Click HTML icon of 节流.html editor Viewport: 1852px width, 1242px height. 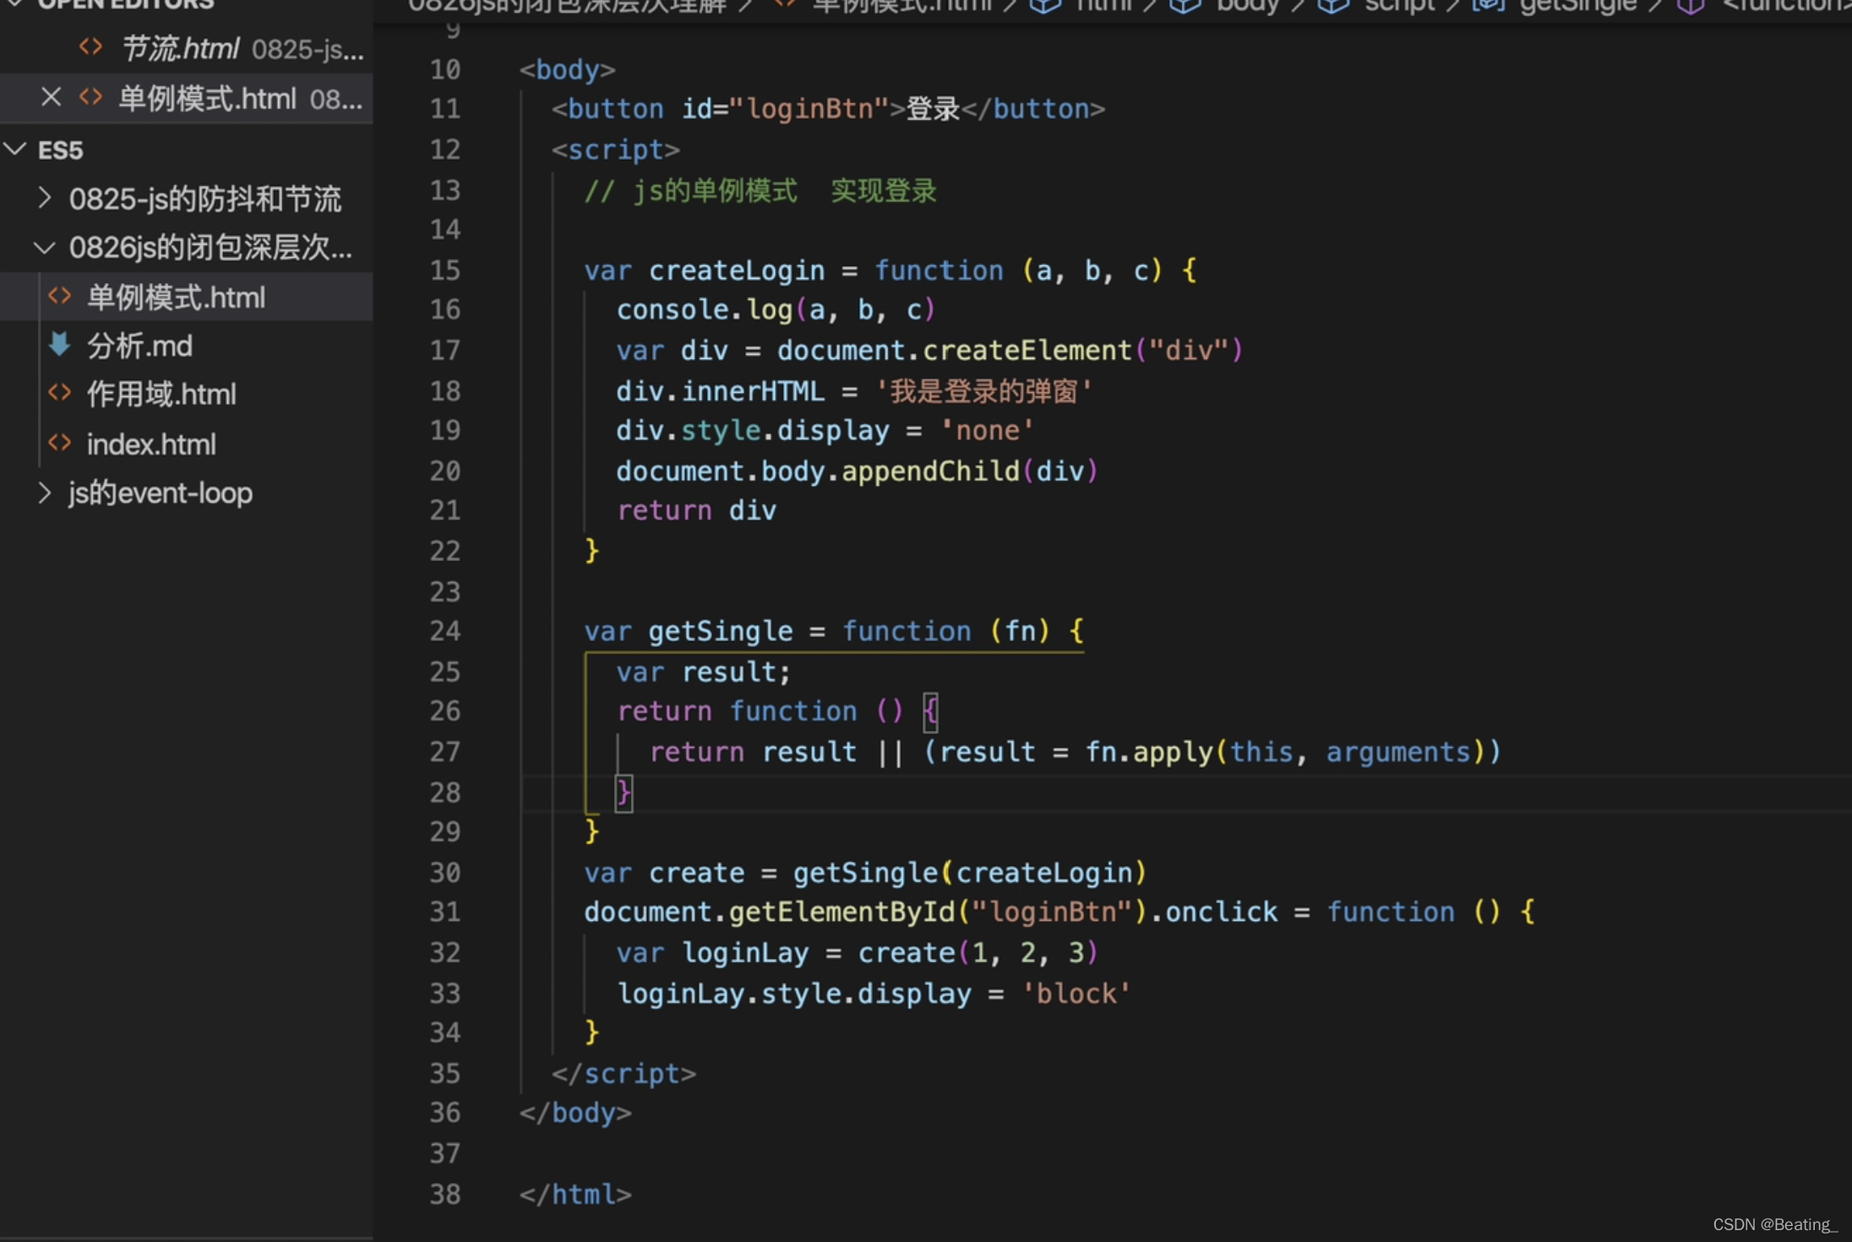pos(90,48)
